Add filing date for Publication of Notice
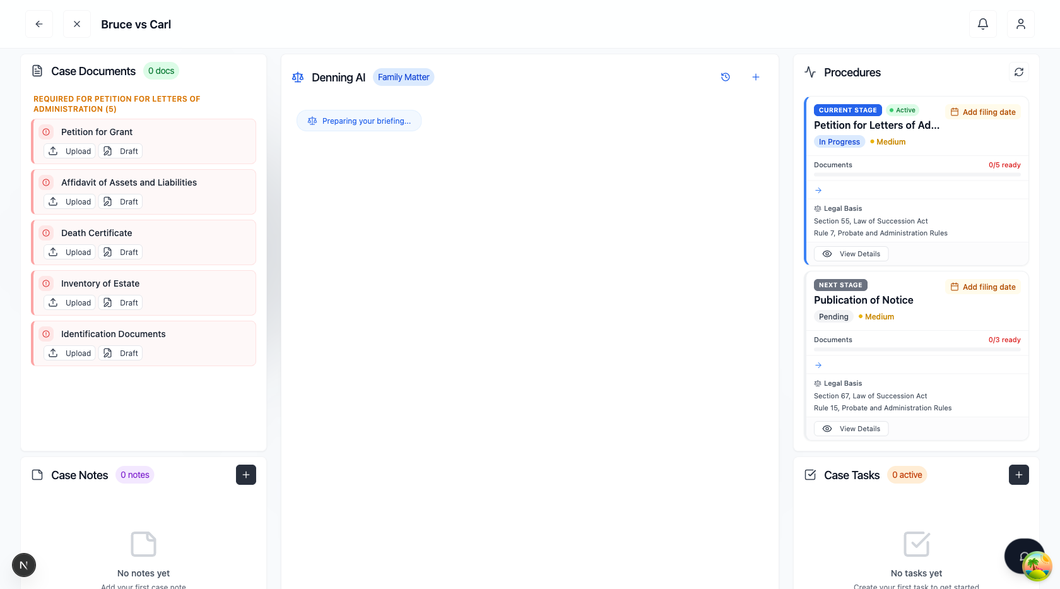1060x589 pixels. click(982, 287)
